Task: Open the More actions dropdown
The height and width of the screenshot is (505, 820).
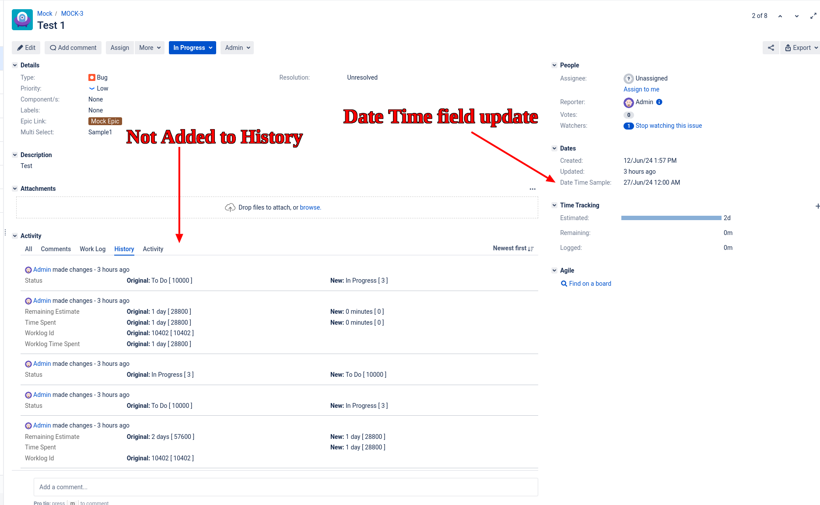Action: coord(149,48)
